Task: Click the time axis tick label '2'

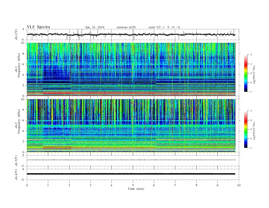Action: [x=69, y=185]
